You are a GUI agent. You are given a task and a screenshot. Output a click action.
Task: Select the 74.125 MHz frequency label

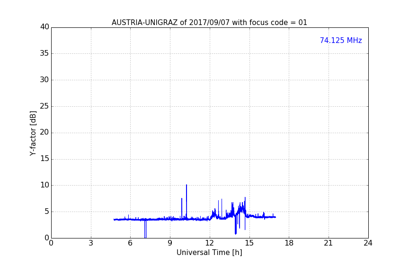click(x=341, y=40)
